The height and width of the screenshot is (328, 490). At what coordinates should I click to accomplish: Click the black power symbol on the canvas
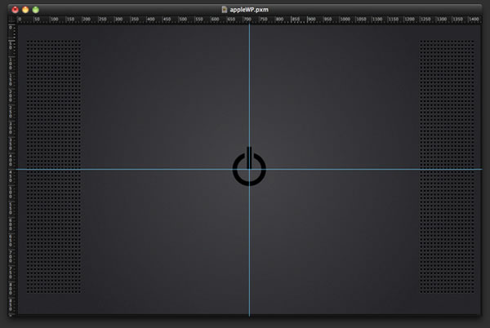(249, 166)
